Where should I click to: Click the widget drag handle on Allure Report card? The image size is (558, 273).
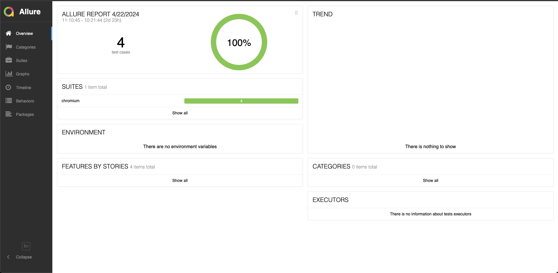tap(296, 13)
